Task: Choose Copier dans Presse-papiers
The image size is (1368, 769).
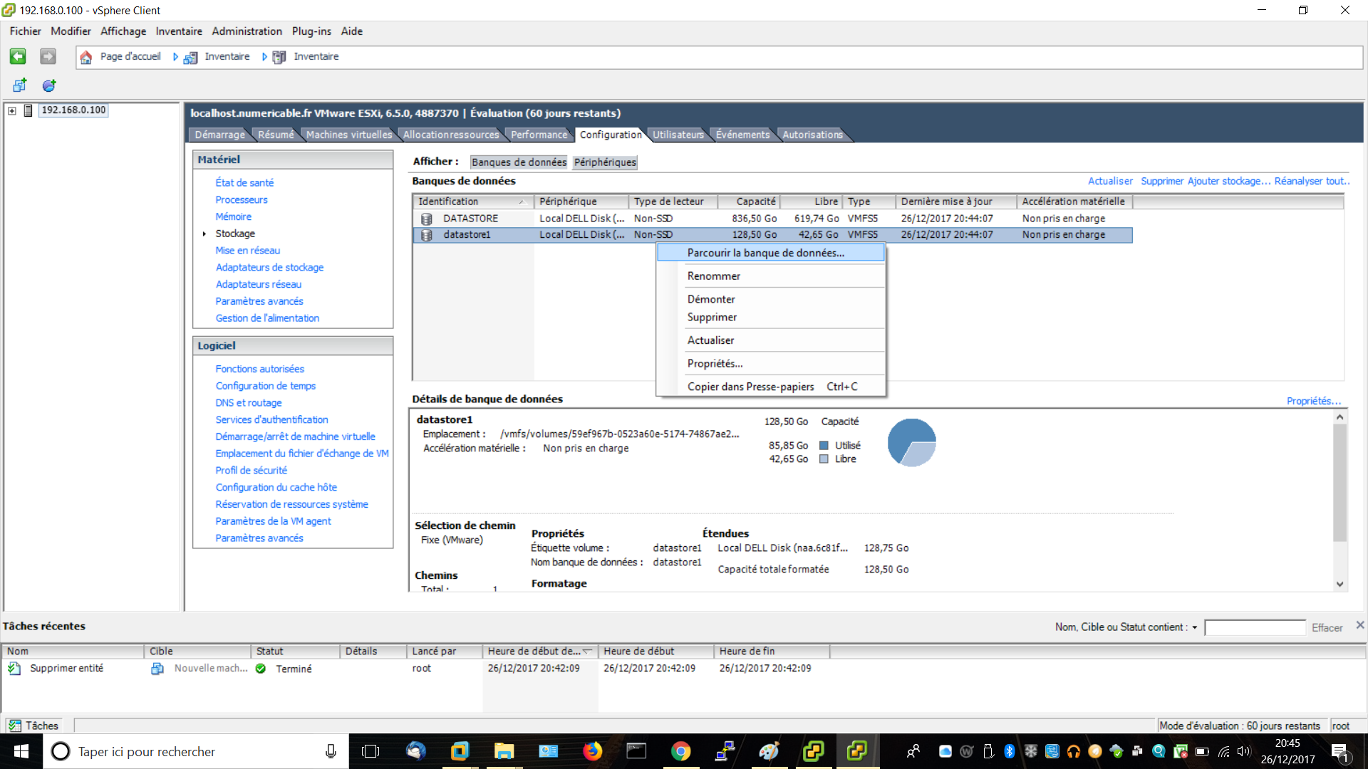Action: [770, 387]
